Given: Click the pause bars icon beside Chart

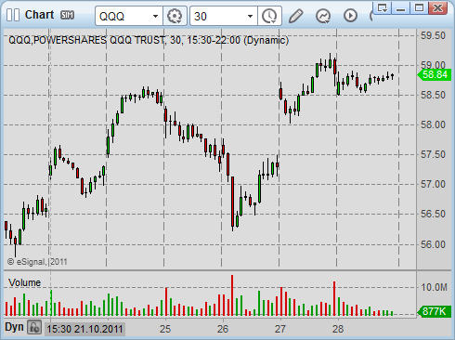Looking at the screenshot, I should [13, 15].
